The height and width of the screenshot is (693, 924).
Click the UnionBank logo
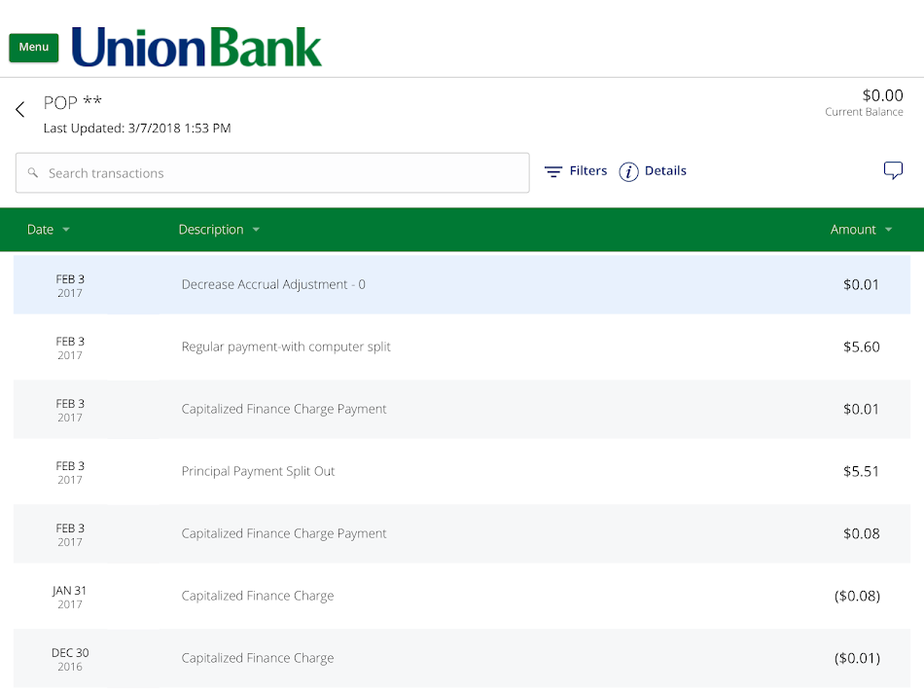[x=195, y=46]
